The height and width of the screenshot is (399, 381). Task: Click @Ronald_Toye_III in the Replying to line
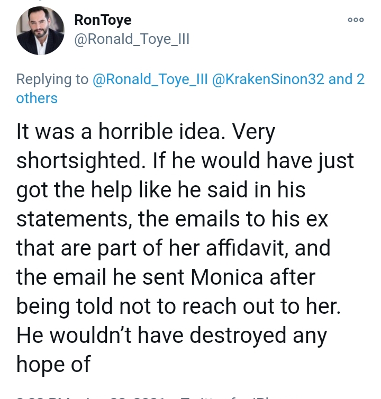pos(150,79)
